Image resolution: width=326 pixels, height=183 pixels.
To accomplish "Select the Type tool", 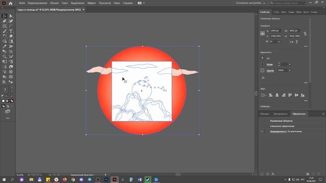I will point(11,32).
